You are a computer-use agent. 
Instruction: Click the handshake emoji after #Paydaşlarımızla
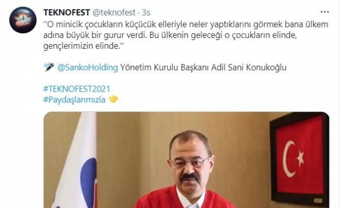(113, 99)
